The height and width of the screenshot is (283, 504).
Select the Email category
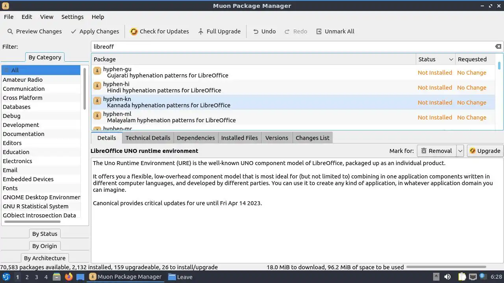coord(41,170)
